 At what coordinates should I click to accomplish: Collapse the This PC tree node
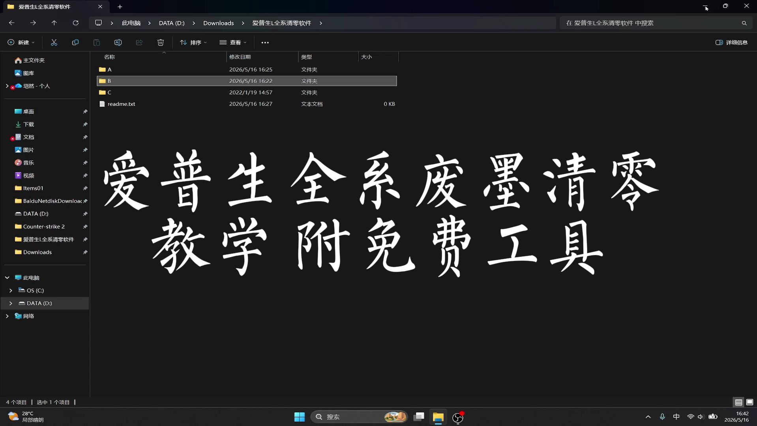(x=7, y=278)
